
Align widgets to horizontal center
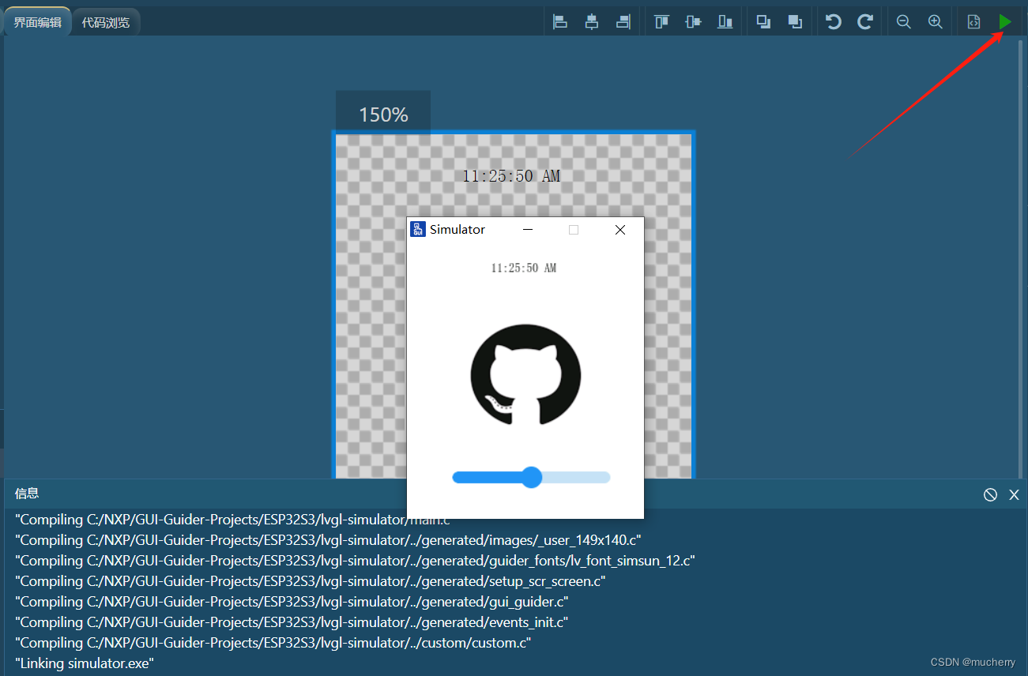[592, 22]
